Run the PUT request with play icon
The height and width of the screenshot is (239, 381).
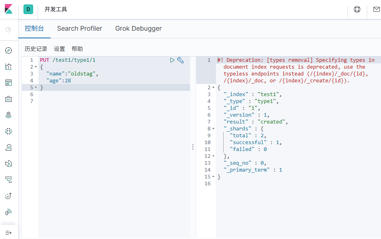pyautogui.click(x=172, y=60)
